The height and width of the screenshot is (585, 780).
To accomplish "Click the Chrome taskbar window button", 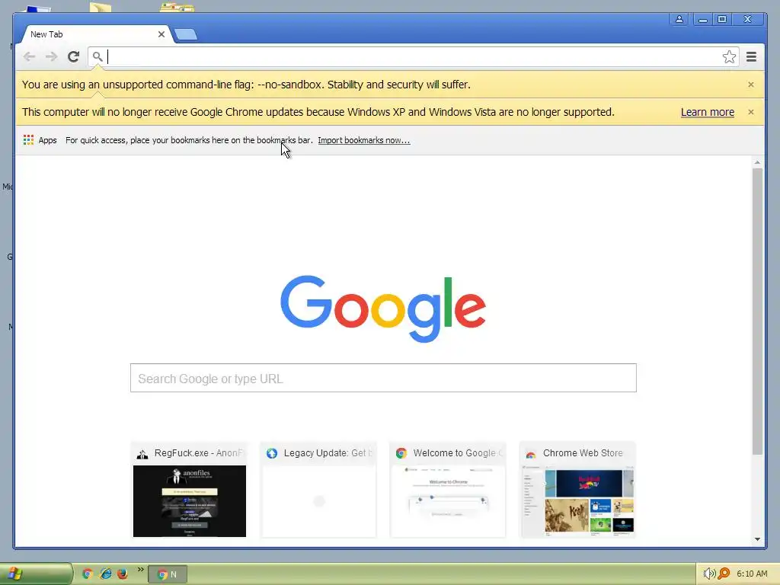I will pos(168,574).
